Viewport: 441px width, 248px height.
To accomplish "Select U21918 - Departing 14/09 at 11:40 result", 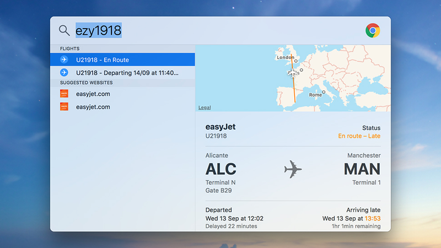I will [122, 73].
